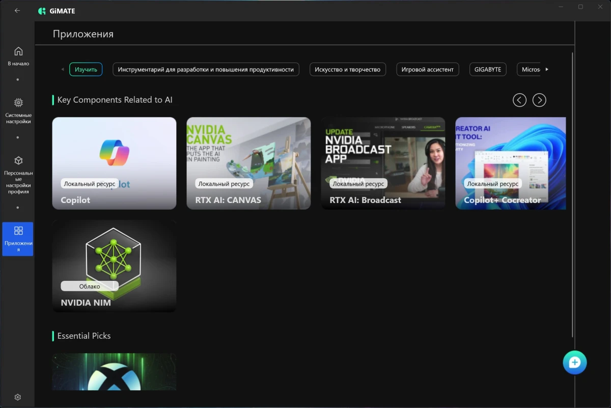
Task: Show previous Key Components cards
Action: (519, 100)
